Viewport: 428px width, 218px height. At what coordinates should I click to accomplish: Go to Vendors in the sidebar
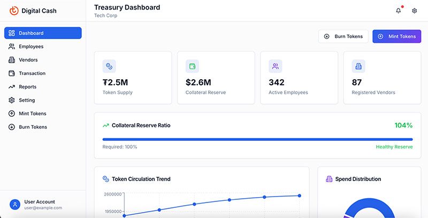point(28,60)
